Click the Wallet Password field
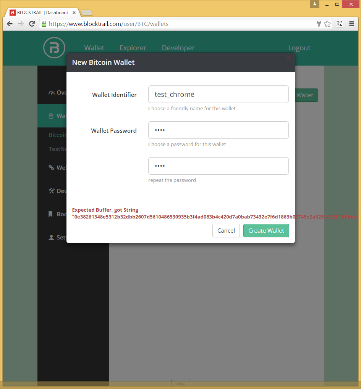This screenshot has height=389, width=361. click(219, 130)
